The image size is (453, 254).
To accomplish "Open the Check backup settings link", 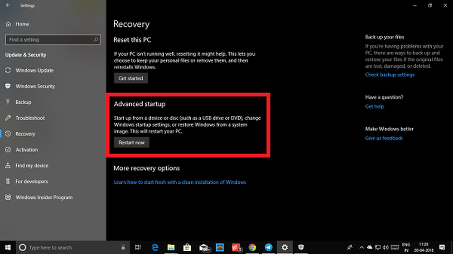I will 390,75.
